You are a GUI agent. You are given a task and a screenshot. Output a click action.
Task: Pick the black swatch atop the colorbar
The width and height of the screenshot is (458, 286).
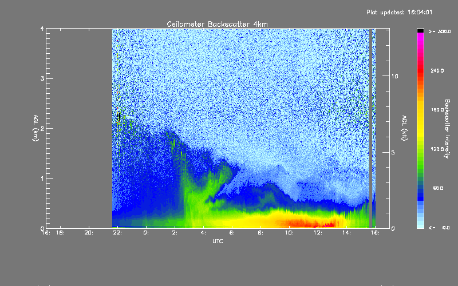[420, 31]
